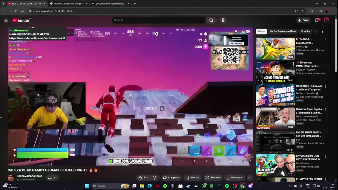This screenshot has height=190, width=338.
Task: Open HABLANDO HUEVADAS video thumbnail
Action: click(x=275, y=95)
